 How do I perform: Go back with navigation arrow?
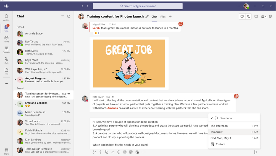click(82, 6)
